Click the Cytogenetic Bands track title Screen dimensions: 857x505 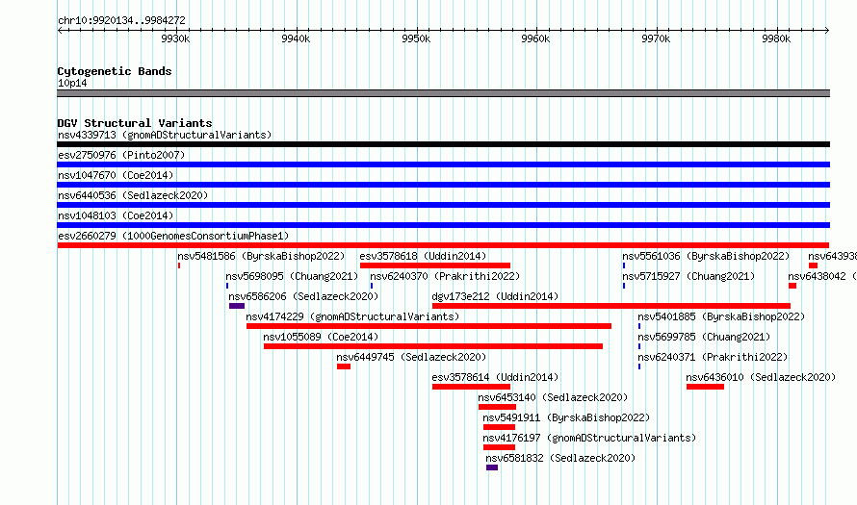click(x=115, y=71)
